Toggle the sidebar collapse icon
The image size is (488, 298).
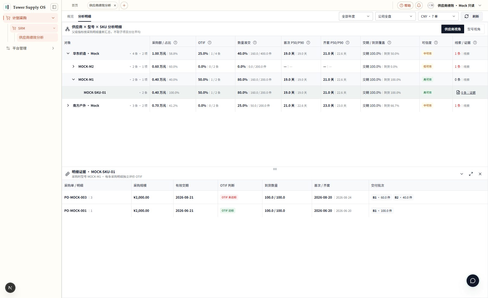(x=54, y=7)
